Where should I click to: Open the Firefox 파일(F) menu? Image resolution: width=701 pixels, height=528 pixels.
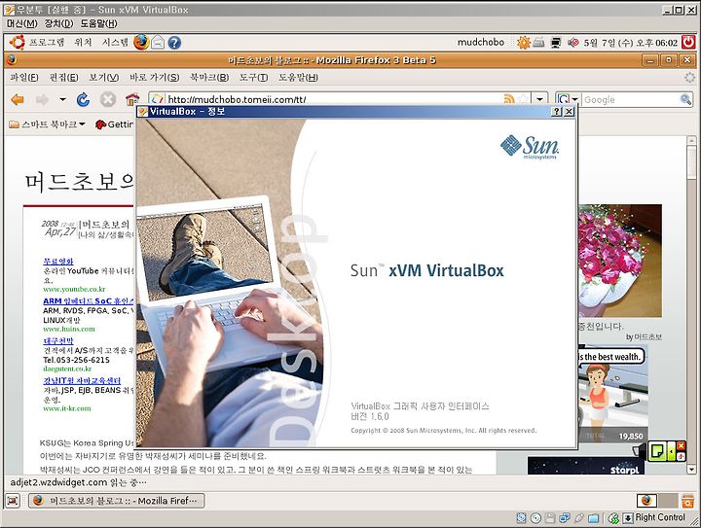[x=24, y=77]
